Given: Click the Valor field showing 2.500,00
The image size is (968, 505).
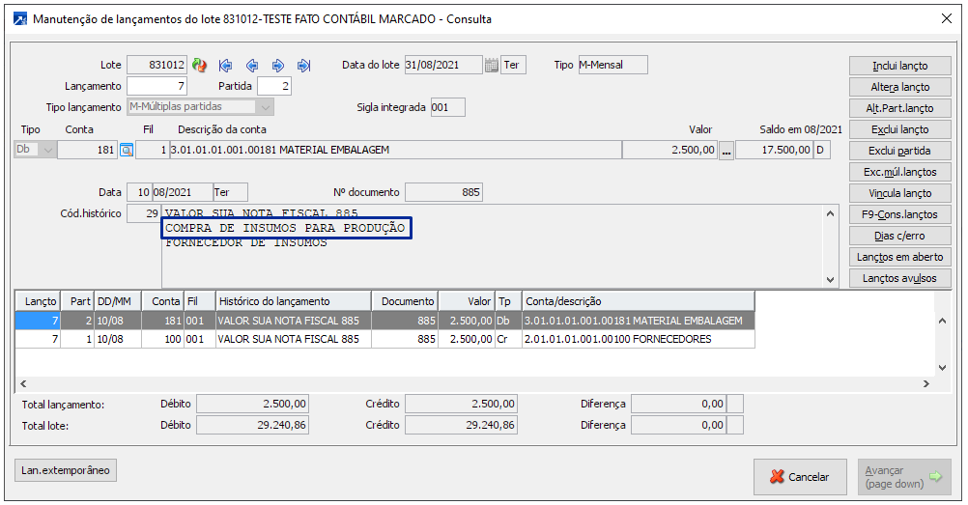Looking at the screenshot, I should (669, 150).
